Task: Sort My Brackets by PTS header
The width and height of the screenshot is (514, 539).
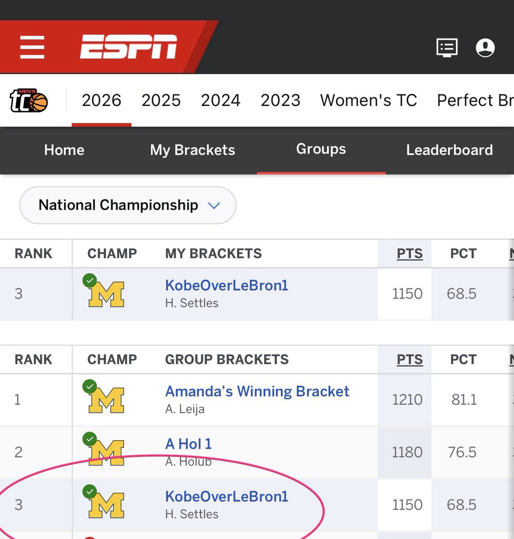Action: (x=410, y=253)
